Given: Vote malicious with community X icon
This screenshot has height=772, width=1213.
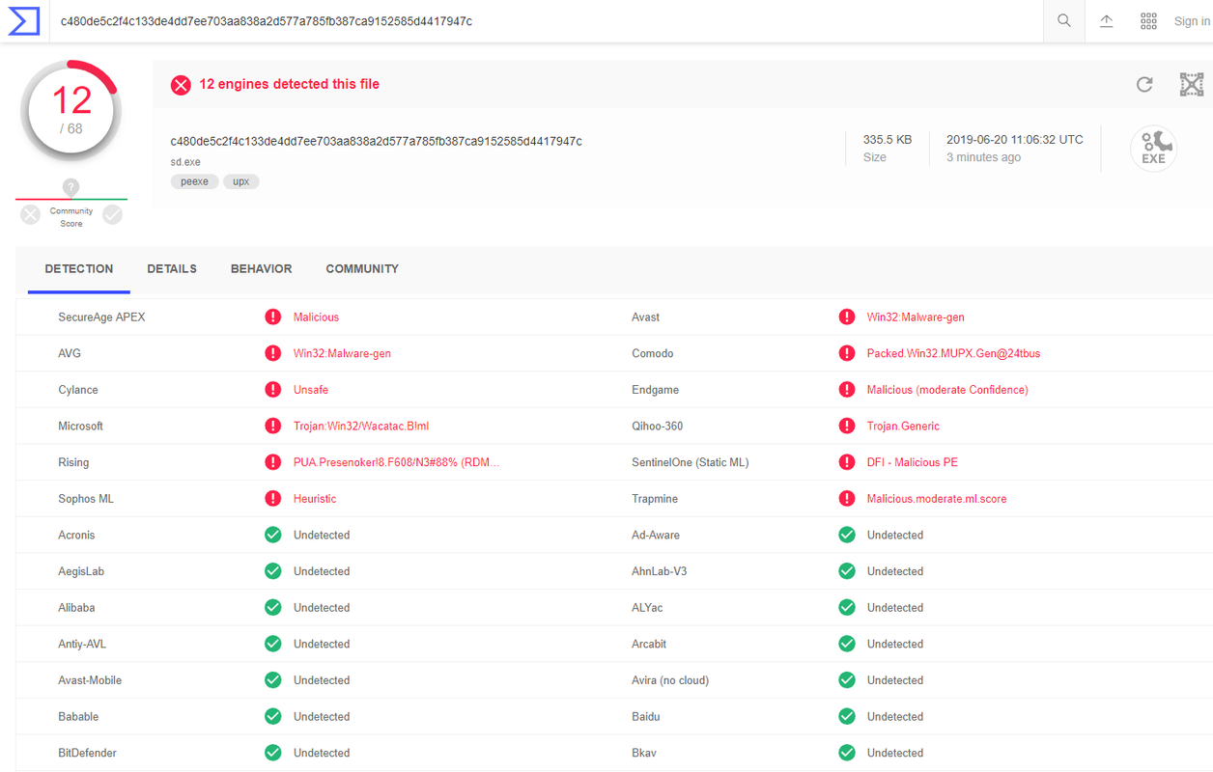Looking at the screenshot, I should [31, 214].
